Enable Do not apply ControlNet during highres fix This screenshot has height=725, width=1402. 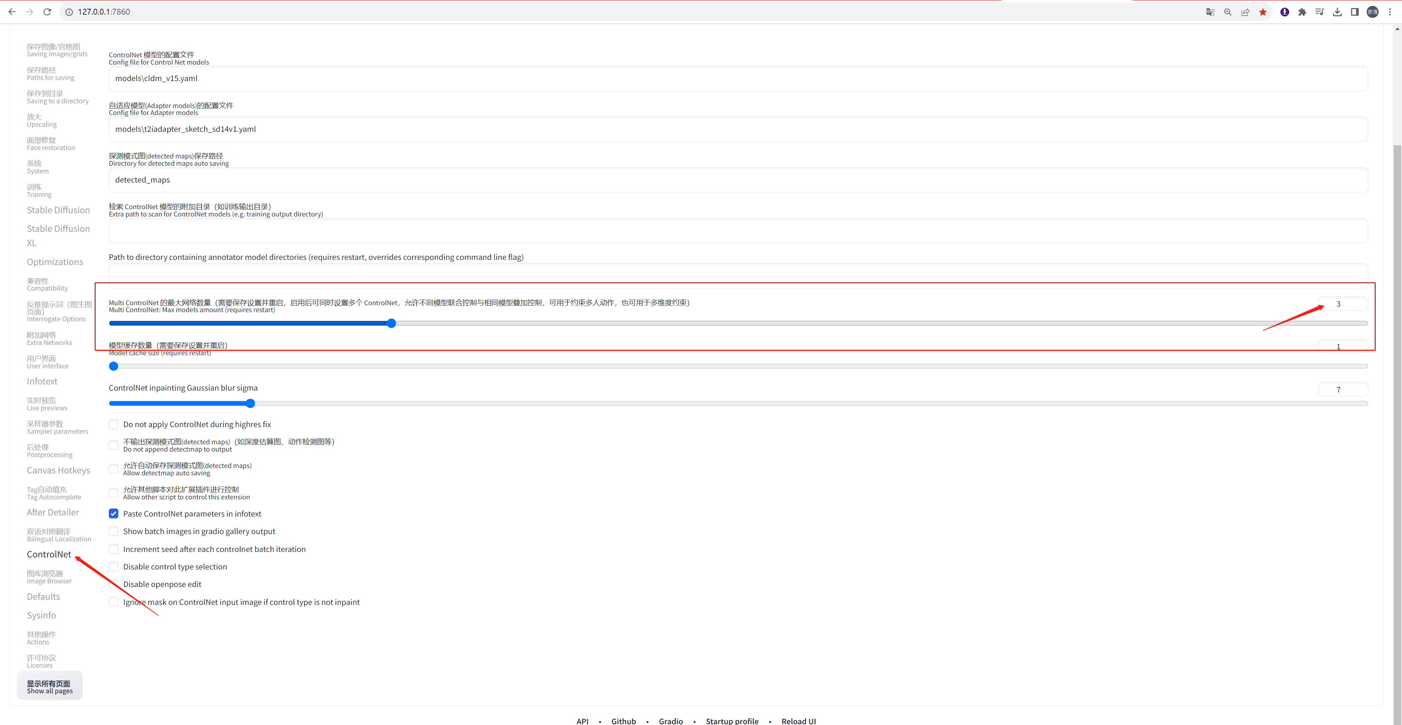[x=113, y=424]
